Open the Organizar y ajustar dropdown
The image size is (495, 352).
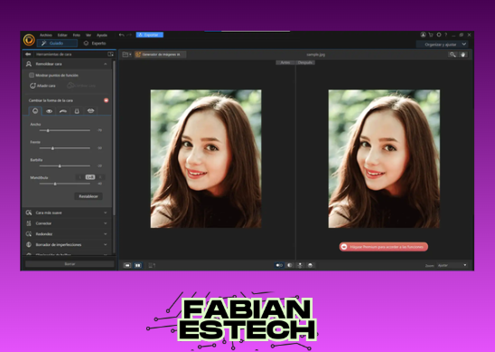click(442, 44)
